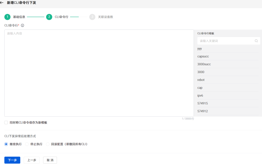Select the rebot template

coord(201,80)
